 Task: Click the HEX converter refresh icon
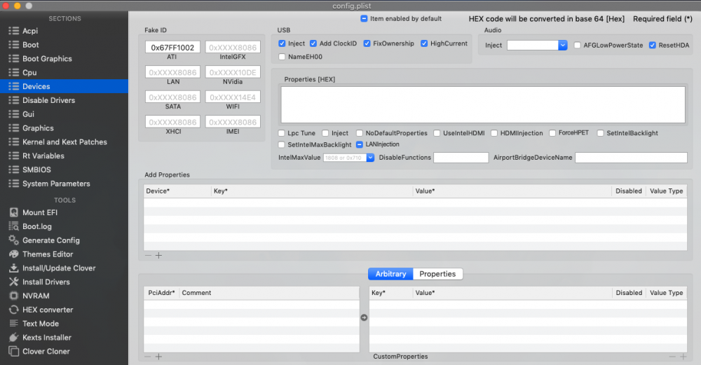coord(14,309)
